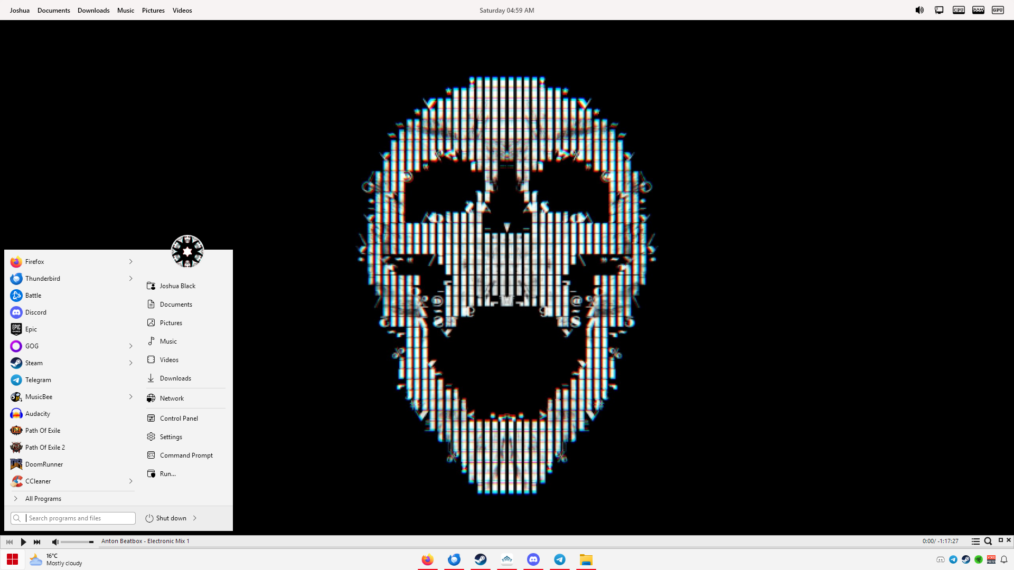The width and height of the screenshot is (1014, 570).
Task: Open weather widget showing Mostly cloudy
Action: click(56, 559)
